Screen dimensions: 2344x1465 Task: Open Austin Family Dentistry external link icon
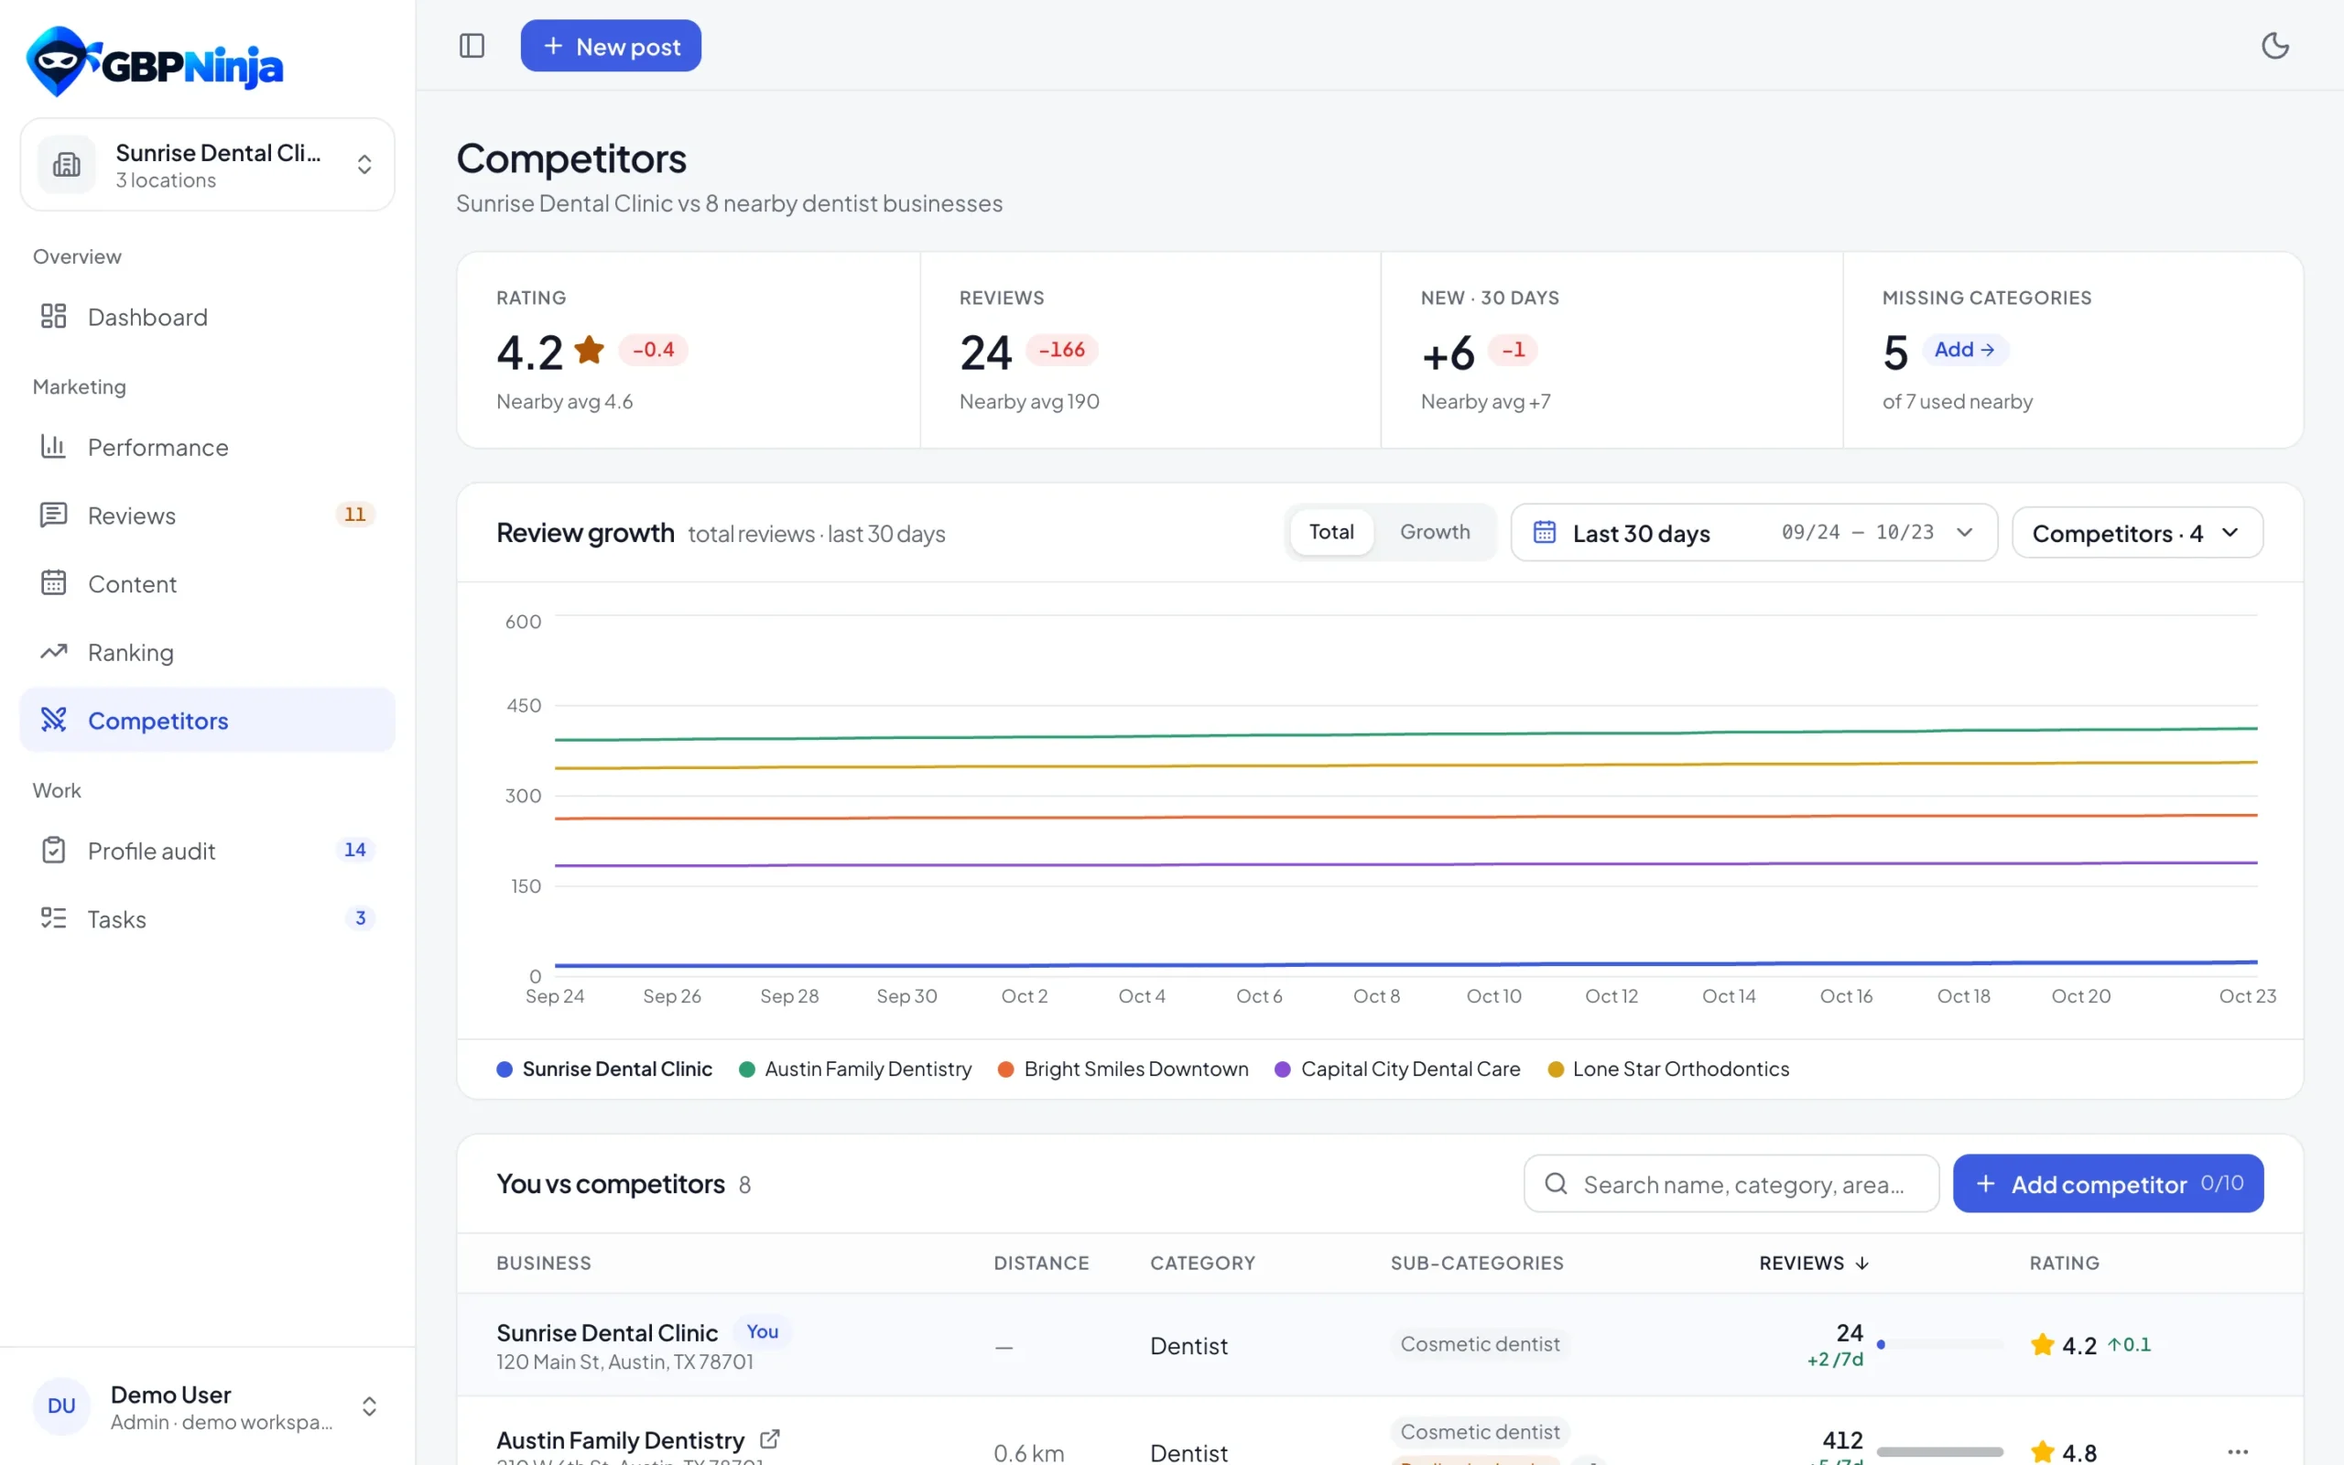(770, 1438)
